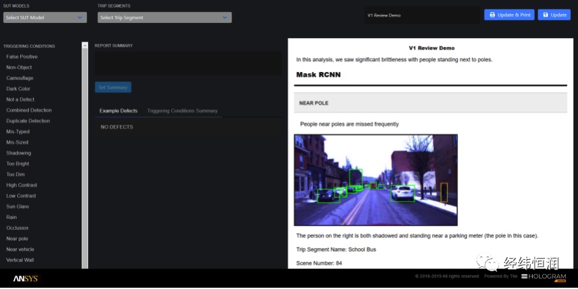Select Not a Defect condition
Image resolution: width=578 pixels, height=289 pixels.
click(20, 99)
